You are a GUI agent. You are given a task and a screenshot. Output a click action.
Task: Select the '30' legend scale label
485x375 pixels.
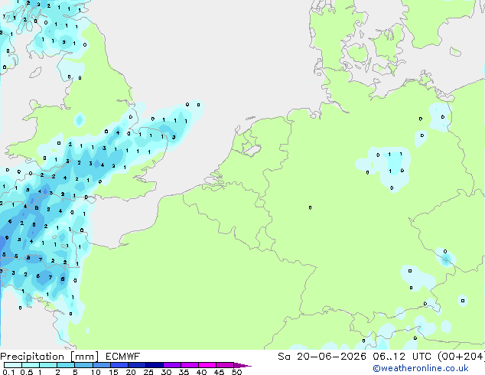tap(166, 372)
